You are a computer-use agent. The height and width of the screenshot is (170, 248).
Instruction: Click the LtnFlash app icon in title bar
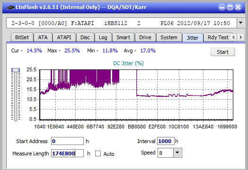pos(10,8)
